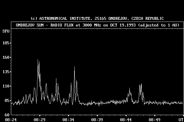The width and height of the screenshot is (184, 122).
Task: Click the 160 y-axis value
Action: (6, 58)
